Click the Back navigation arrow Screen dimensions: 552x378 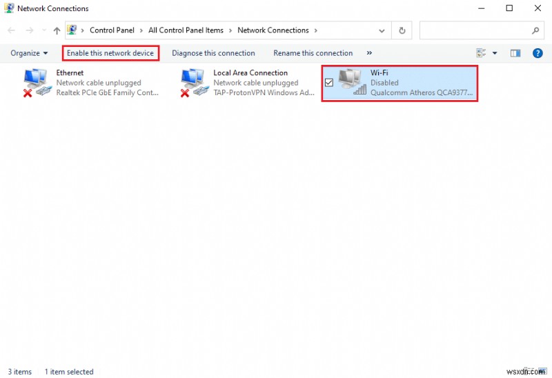pyautogui.click(x=11, y=30)
